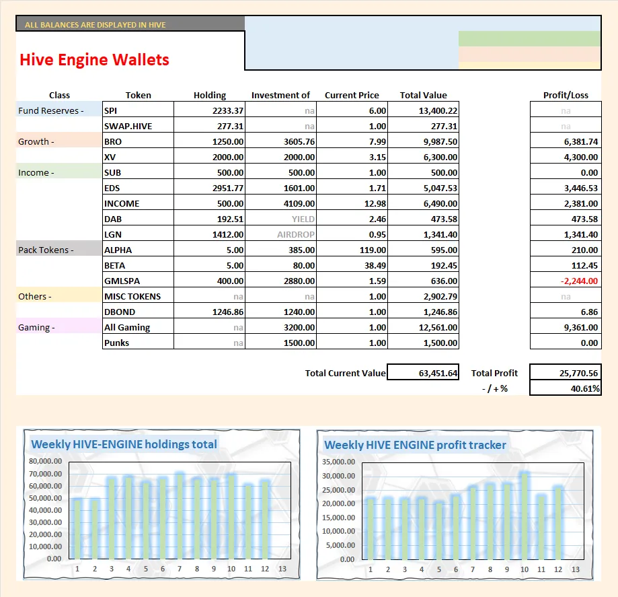Click the 'Holding' column header
Viewport: 618px width, 597px height.
(210, 95)
